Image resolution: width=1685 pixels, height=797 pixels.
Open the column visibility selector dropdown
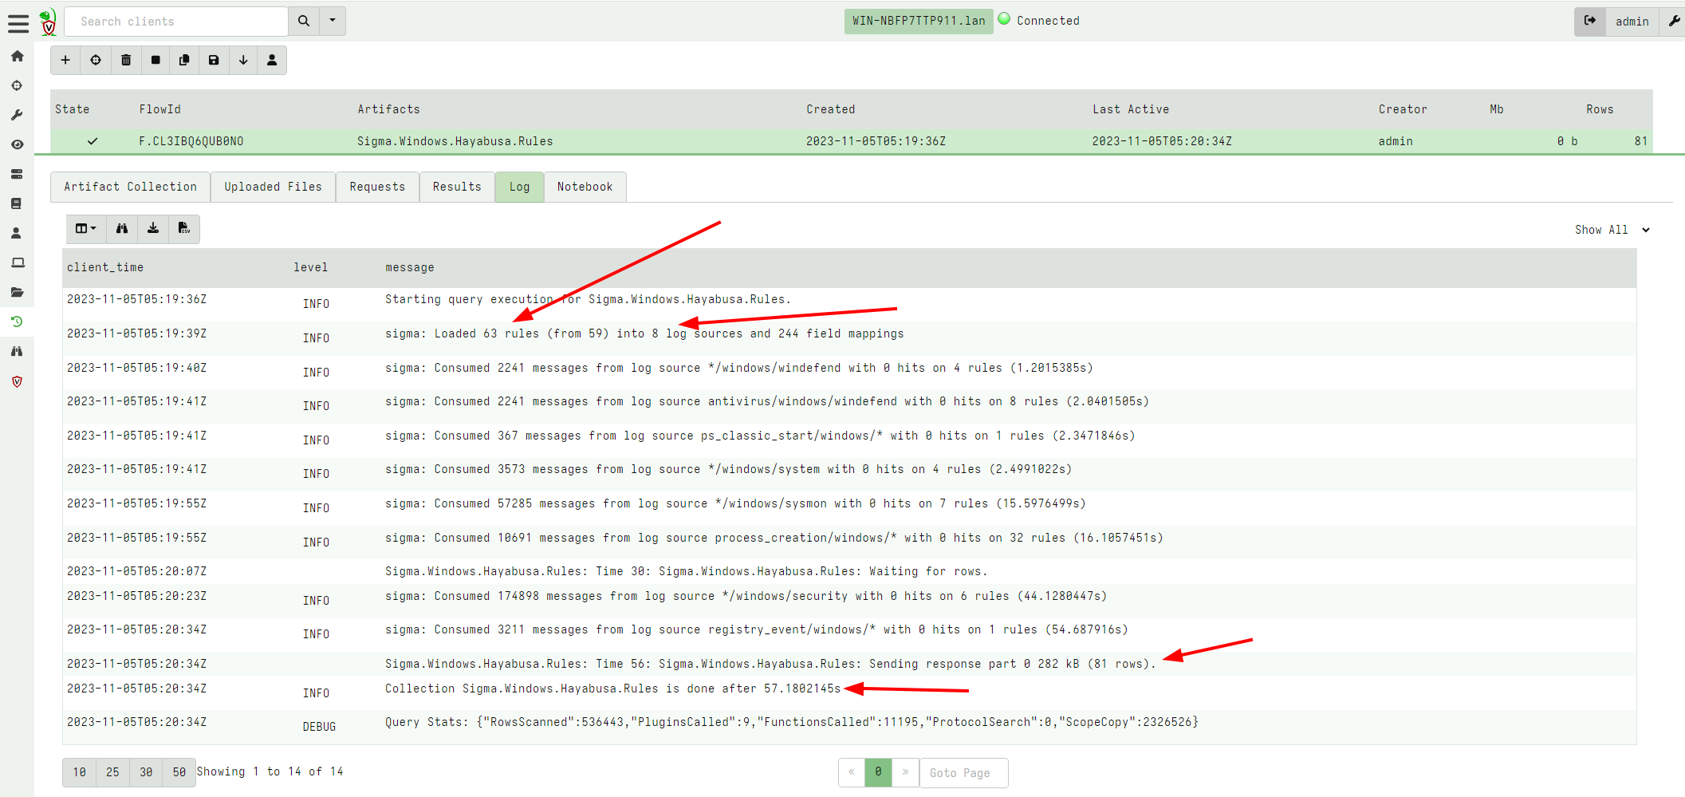pos(85,229)
